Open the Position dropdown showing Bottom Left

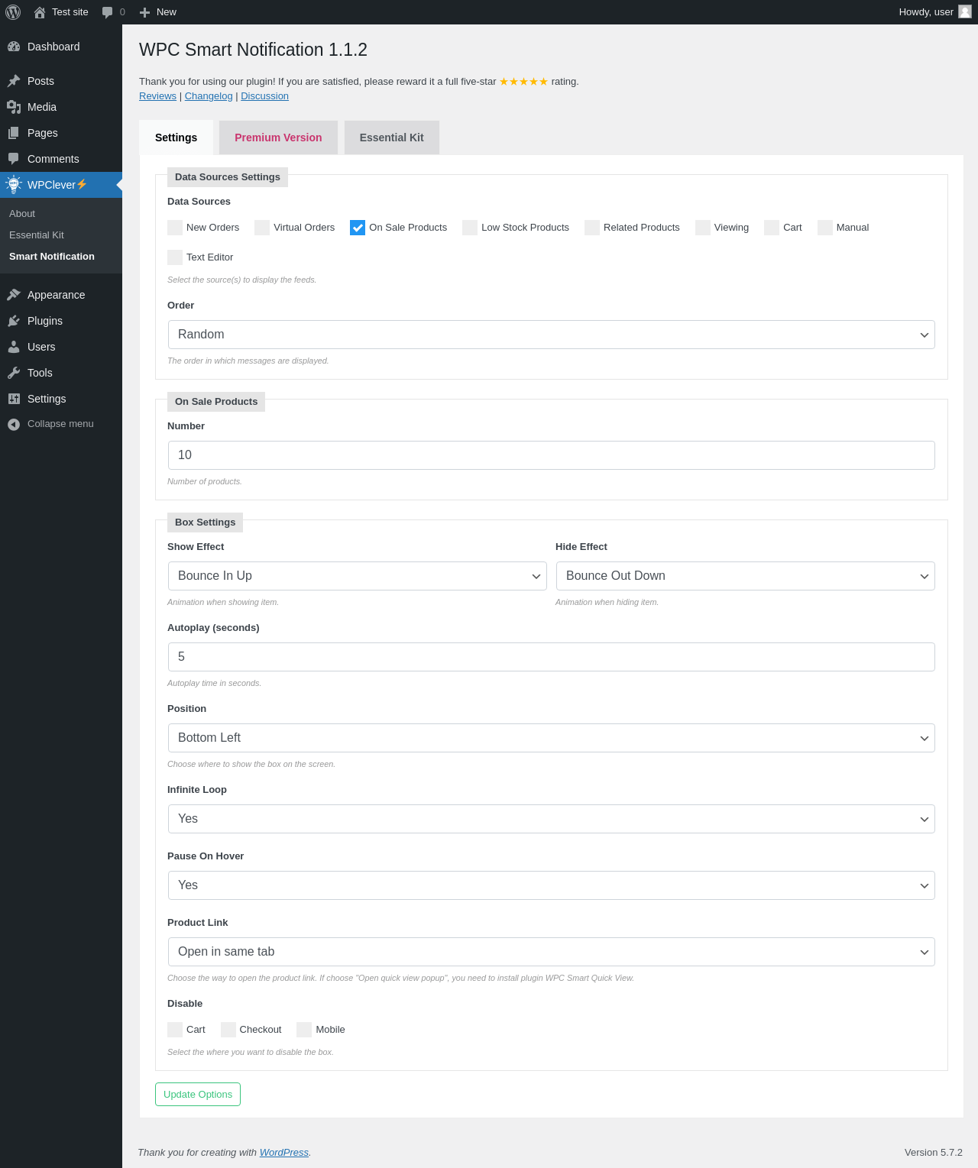point(552,738)
